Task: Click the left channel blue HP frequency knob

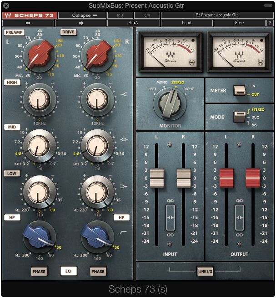Action: [40, 236]
